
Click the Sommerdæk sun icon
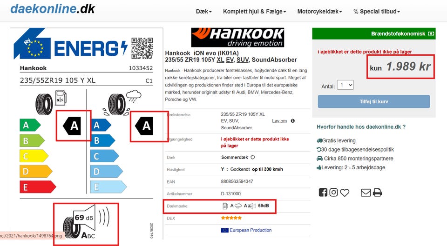click(252, 157)
